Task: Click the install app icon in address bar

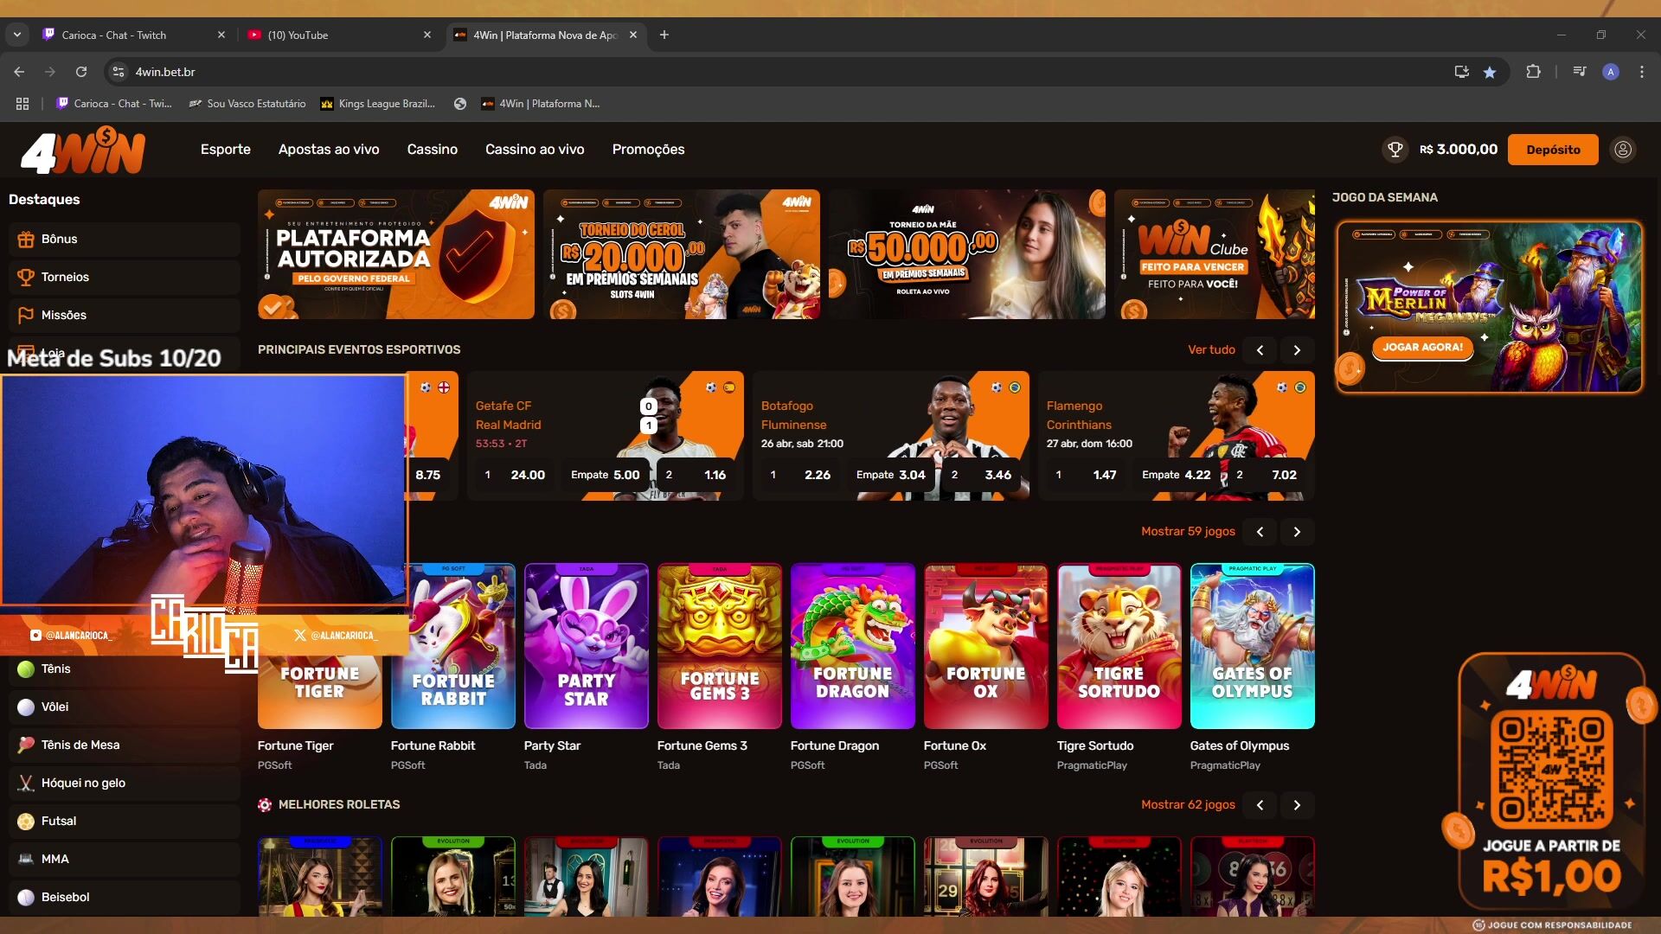Action: (1462, 72)
